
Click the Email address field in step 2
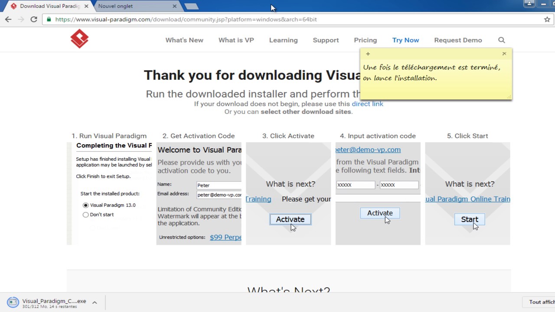click(219, 195)
